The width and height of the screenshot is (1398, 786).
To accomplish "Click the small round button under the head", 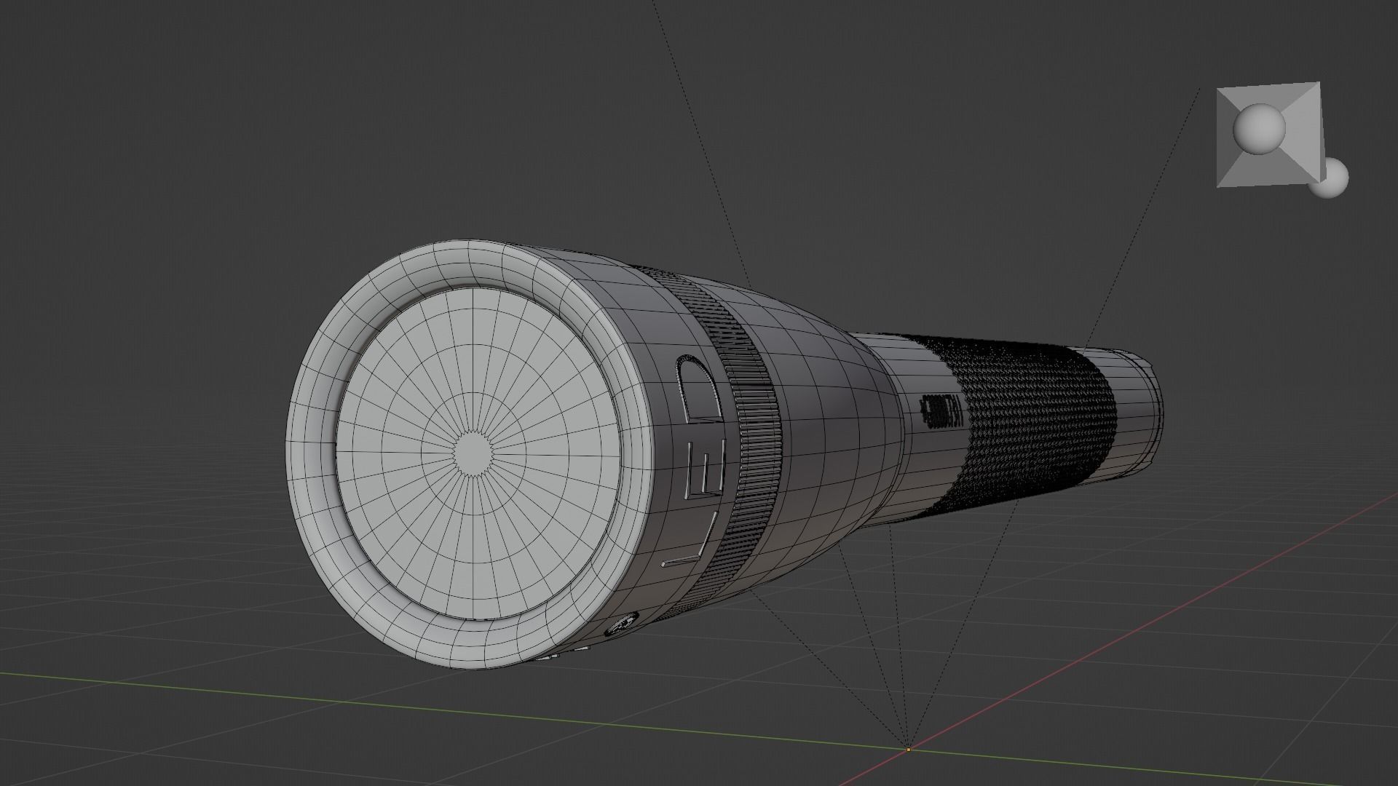I will click(x=620, y=624).
